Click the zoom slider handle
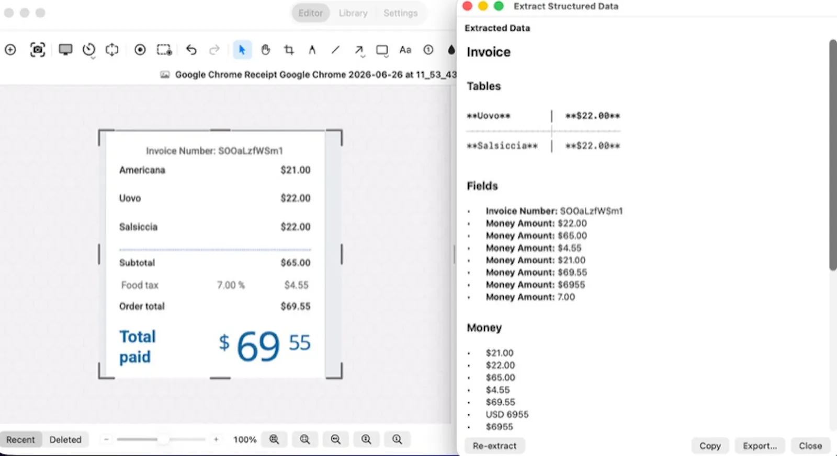The image size is (837, 456). coord(163,439)
